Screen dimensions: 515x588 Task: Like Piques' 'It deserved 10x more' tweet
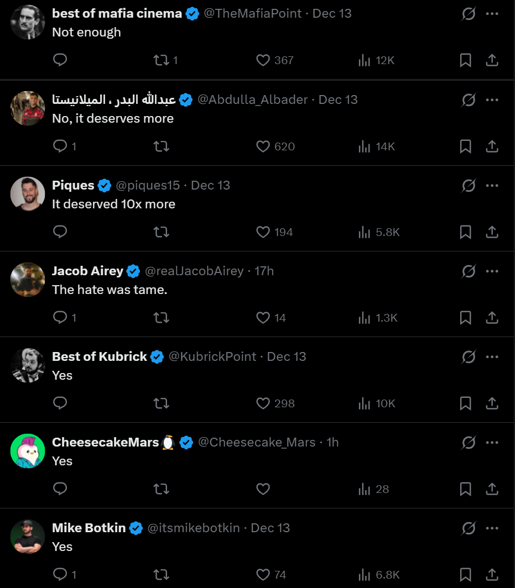[x=263, y=232]
